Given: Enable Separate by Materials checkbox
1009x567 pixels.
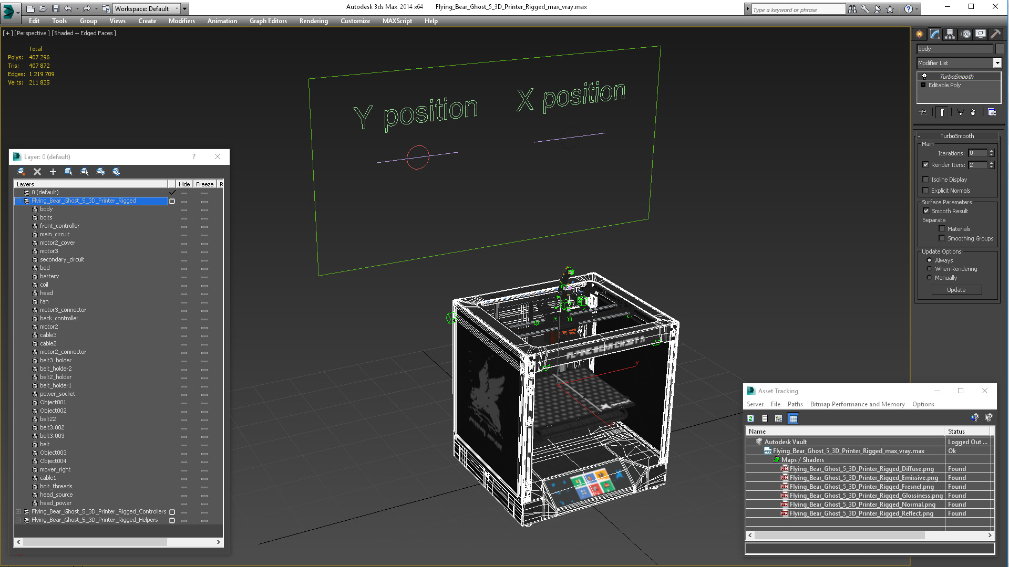Looking at the screenshot, I should tap(942, 229).
